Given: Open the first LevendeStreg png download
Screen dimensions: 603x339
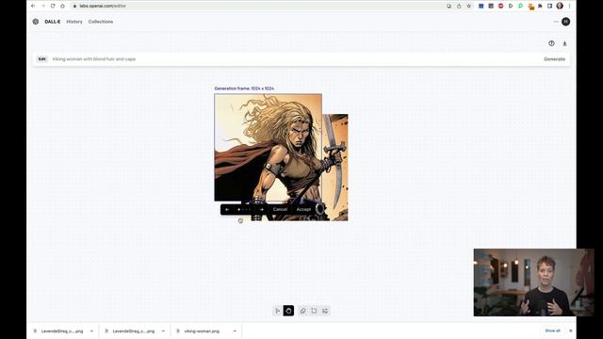Looking at the screenshot, I should point(61,331).
